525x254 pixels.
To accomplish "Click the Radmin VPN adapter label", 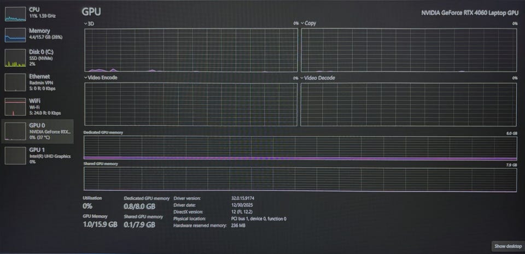I will (x=40, y=83).
